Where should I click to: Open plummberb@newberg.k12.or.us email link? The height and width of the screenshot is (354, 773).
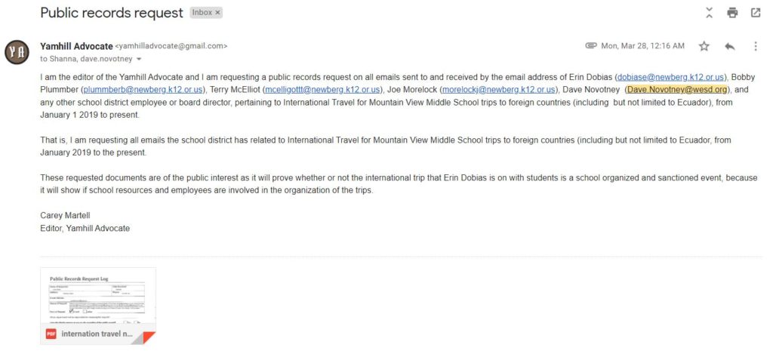point(143,90)
